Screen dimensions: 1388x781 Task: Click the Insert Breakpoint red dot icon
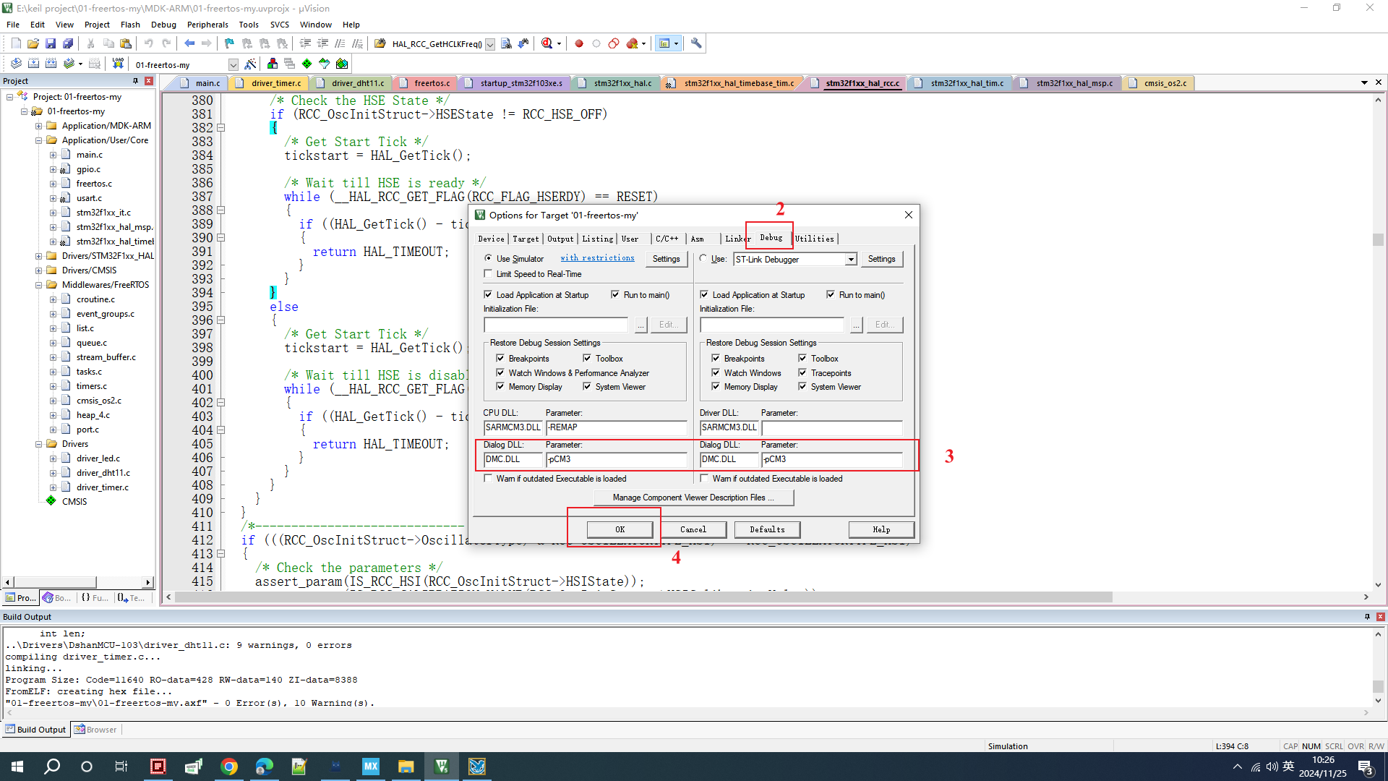tap(578, 43)
